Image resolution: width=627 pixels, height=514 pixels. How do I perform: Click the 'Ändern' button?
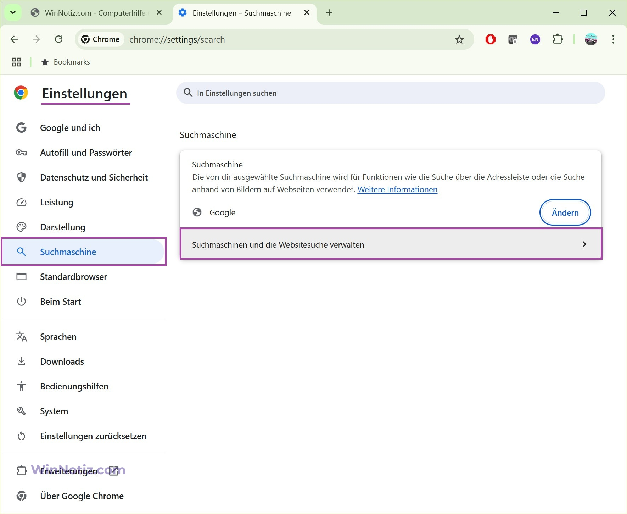[x=565, y=212]
